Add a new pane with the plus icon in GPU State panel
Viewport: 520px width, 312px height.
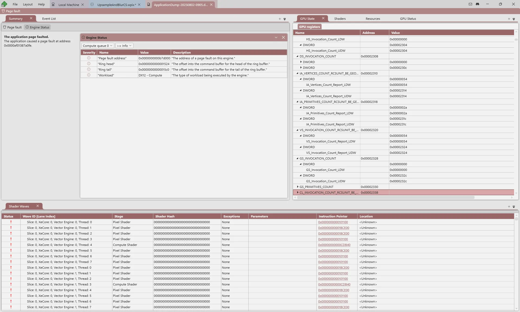click(509, 19)
